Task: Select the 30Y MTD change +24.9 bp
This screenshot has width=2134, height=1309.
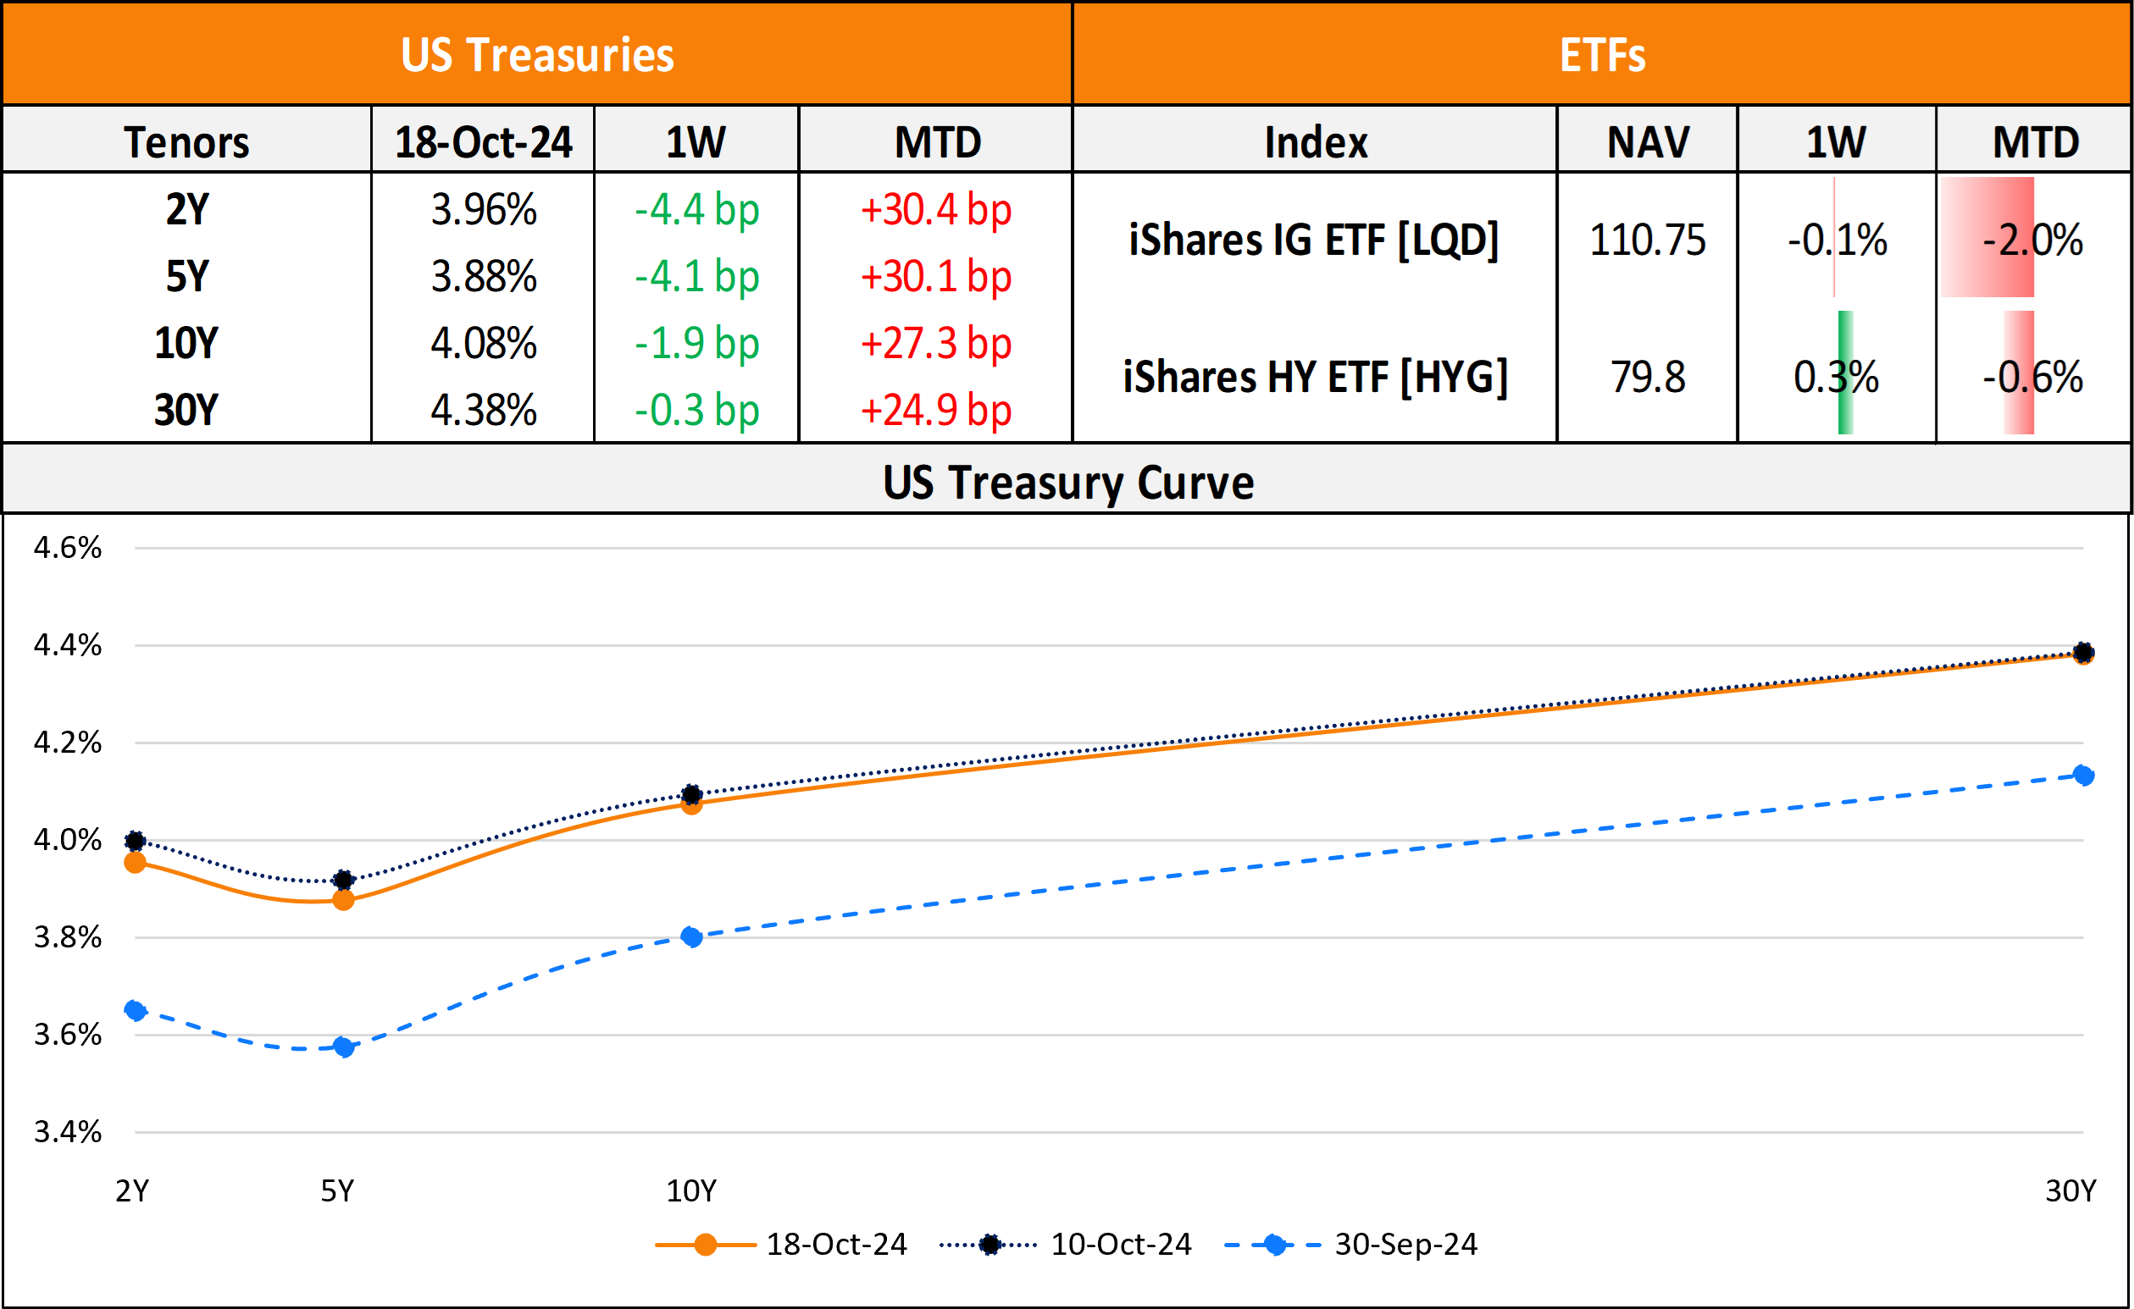Action: point(935,410)
